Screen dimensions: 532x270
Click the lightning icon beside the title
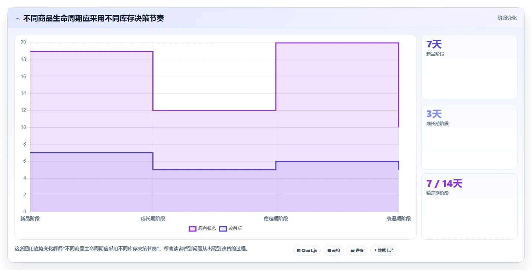[18, 19]
